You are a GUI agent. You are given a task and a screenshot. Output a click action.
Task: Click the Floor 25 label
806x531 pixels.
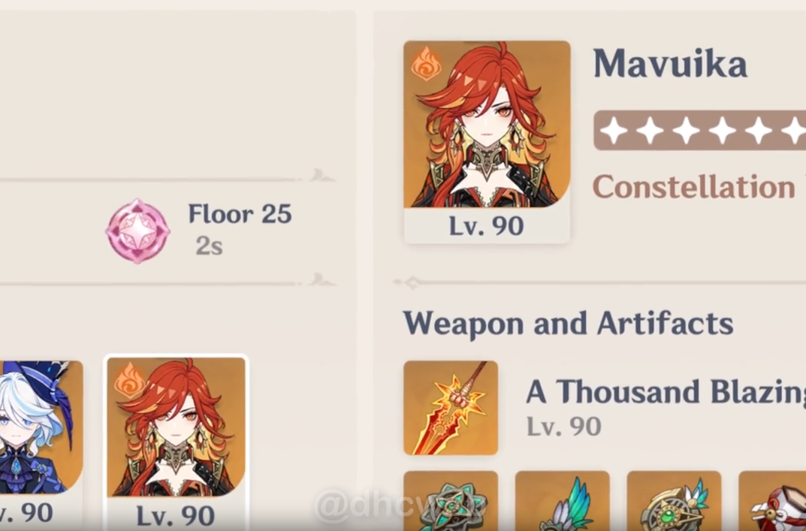click(x=240, y=214)
